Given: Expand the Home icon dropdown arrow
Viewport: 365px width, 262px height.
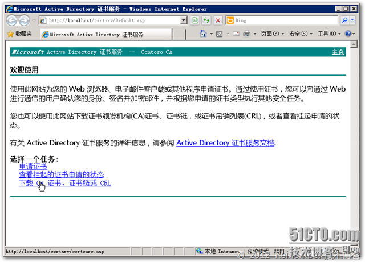Looking at the screenshot, I should tap(212, 34).
